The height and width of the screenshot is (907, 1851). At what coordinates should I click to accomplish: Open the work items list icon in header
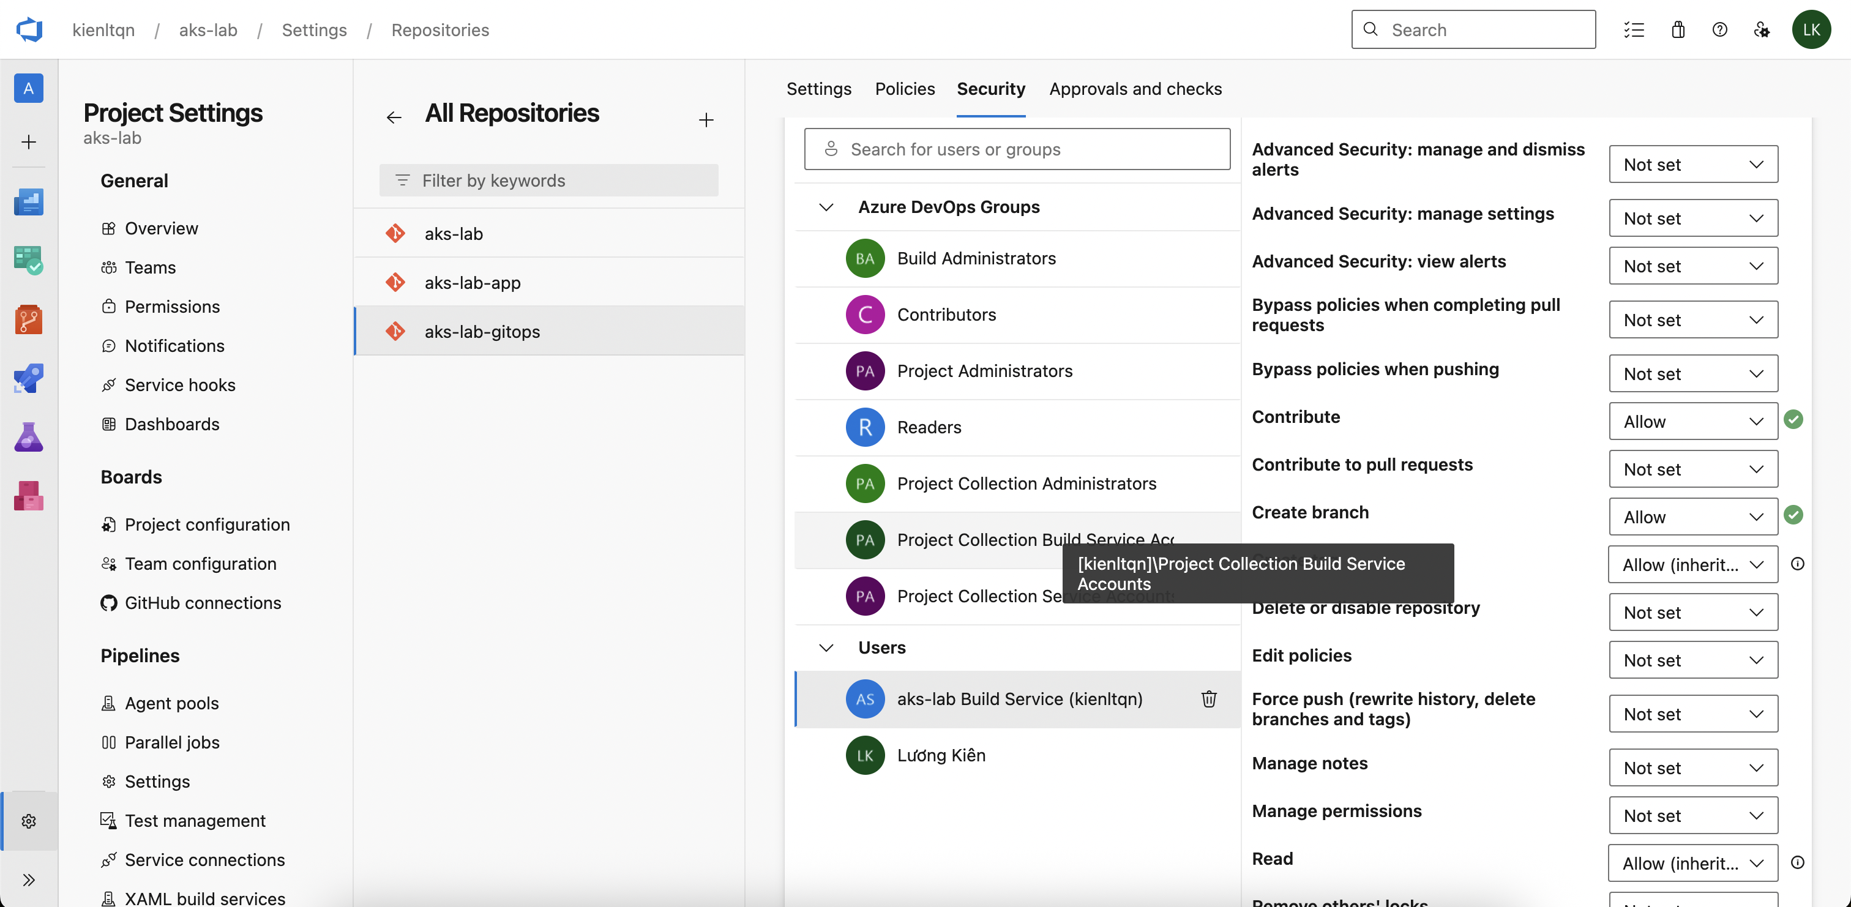click(1633, 29)
